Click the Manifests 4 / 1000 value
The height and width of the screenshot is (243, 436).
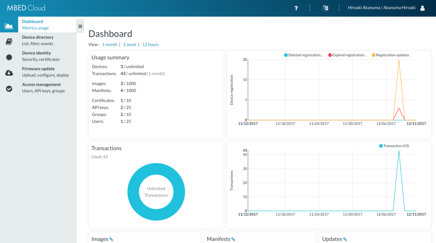point(128,91)
